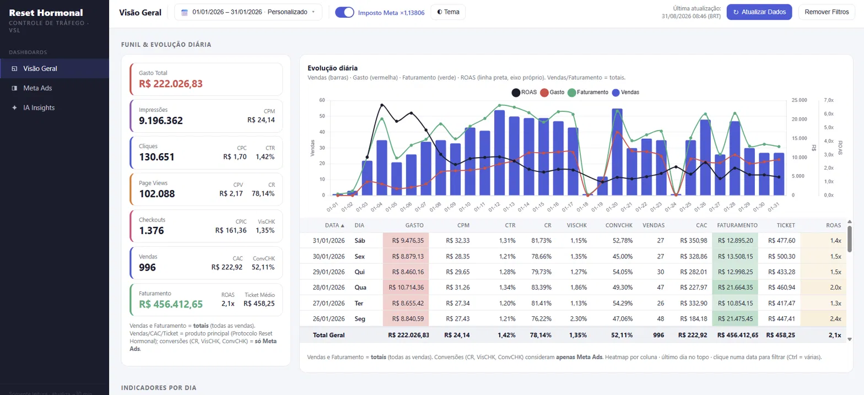Click faturamento cell R$ 13.508,15
This screenshot has width=864, height=395.
735,256
